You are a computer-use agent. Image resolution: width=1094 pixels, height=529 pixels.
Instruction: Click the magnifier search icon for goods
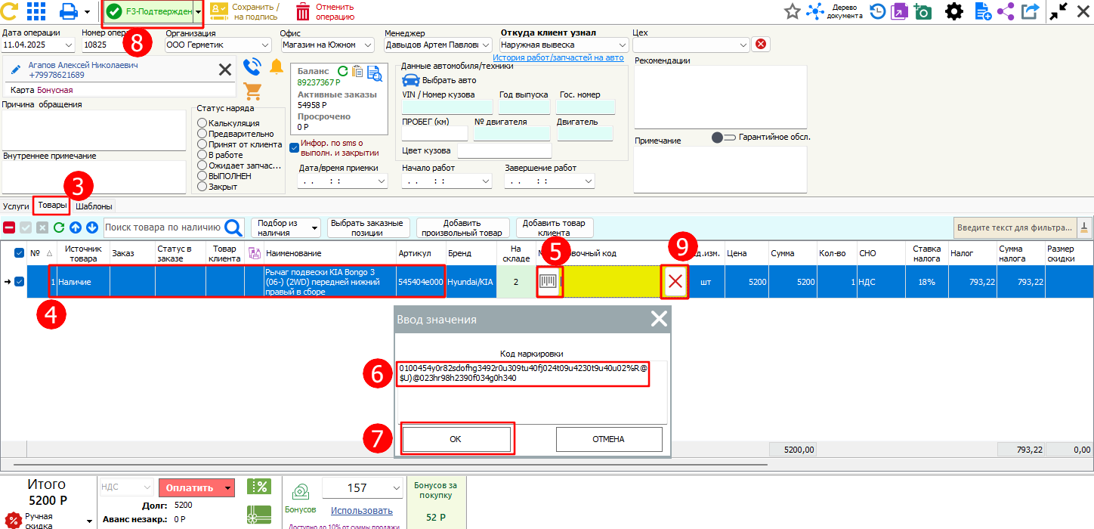(234, 227)
